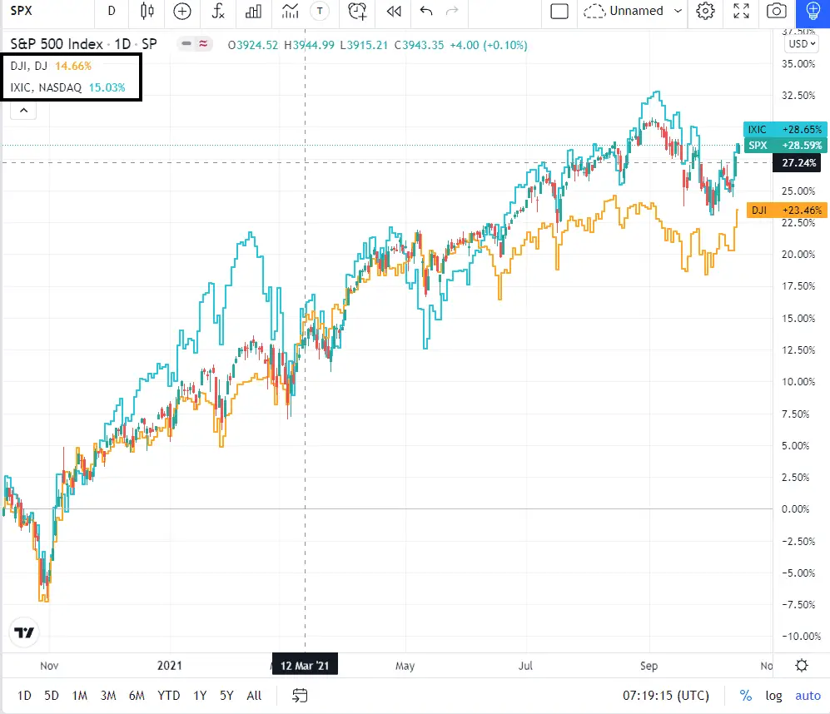Start bar replay with rewind icon
830x714 pixels.
(x=393, y=11)
